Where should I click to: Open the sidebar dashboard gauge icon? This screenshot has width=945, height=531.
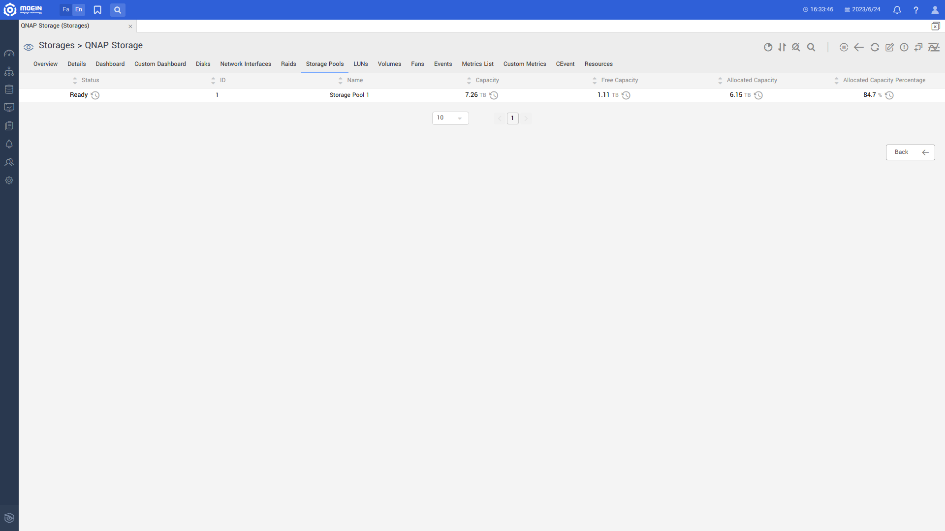point(9,53)
